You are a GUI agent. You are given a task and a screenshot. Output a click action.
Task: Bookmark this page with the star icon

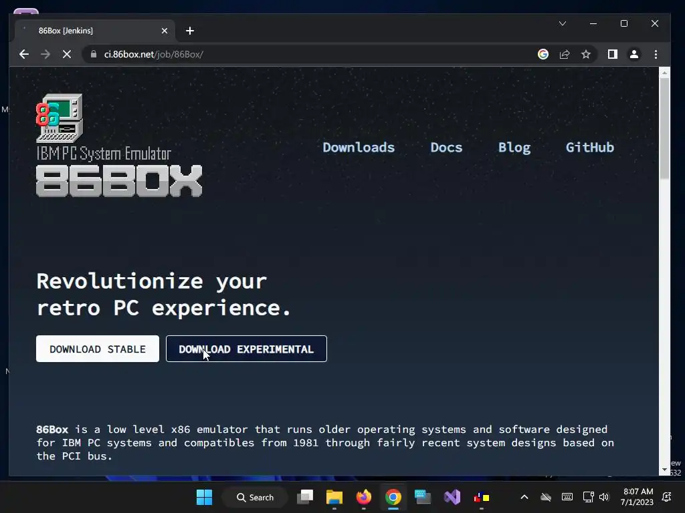click(x=586, y=54)
